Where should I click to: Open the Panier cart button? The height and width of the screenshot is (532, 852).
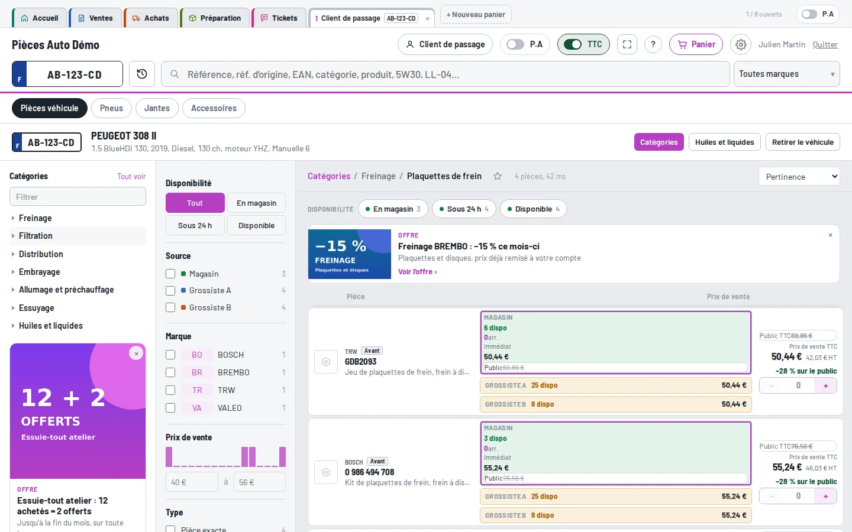click(x=696, y=44)
